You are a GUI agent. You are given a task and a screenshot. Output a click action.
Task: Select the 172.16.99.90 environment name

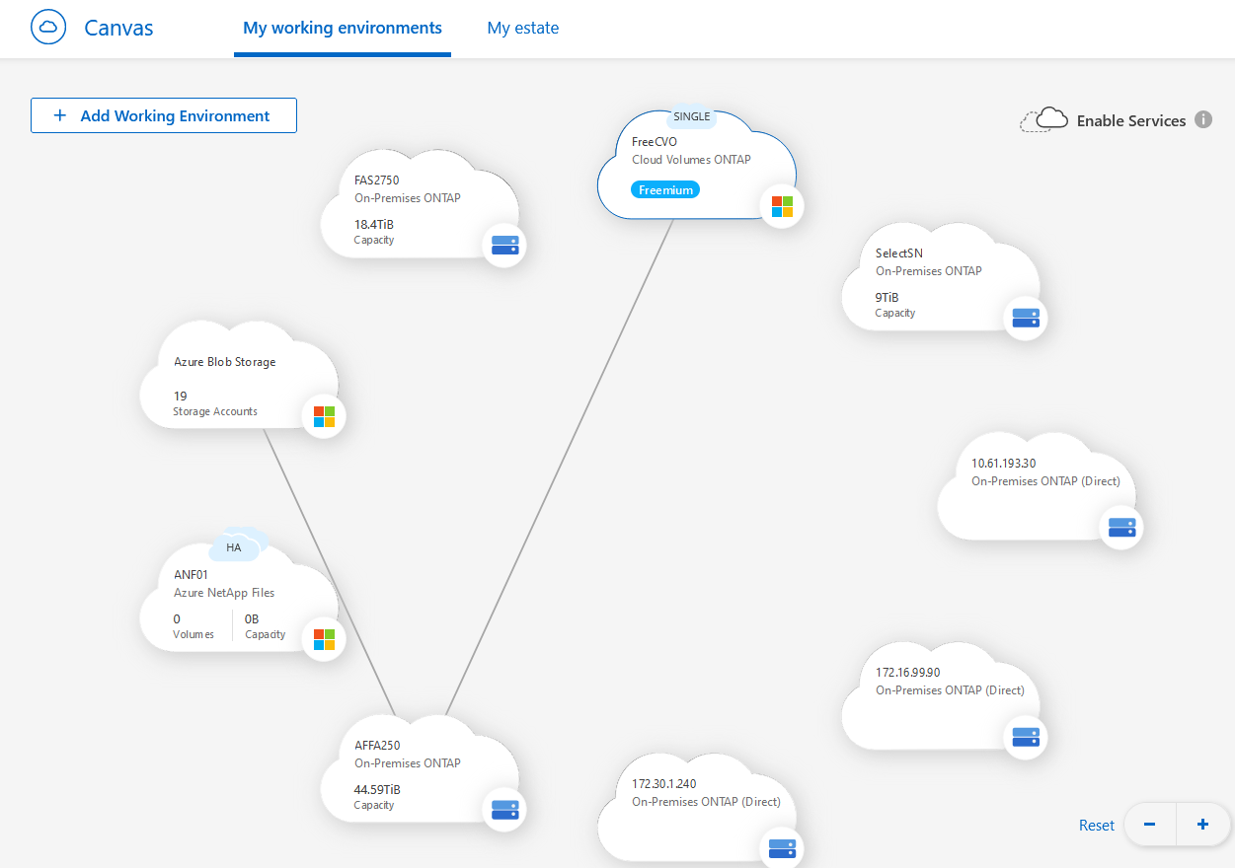908,673
